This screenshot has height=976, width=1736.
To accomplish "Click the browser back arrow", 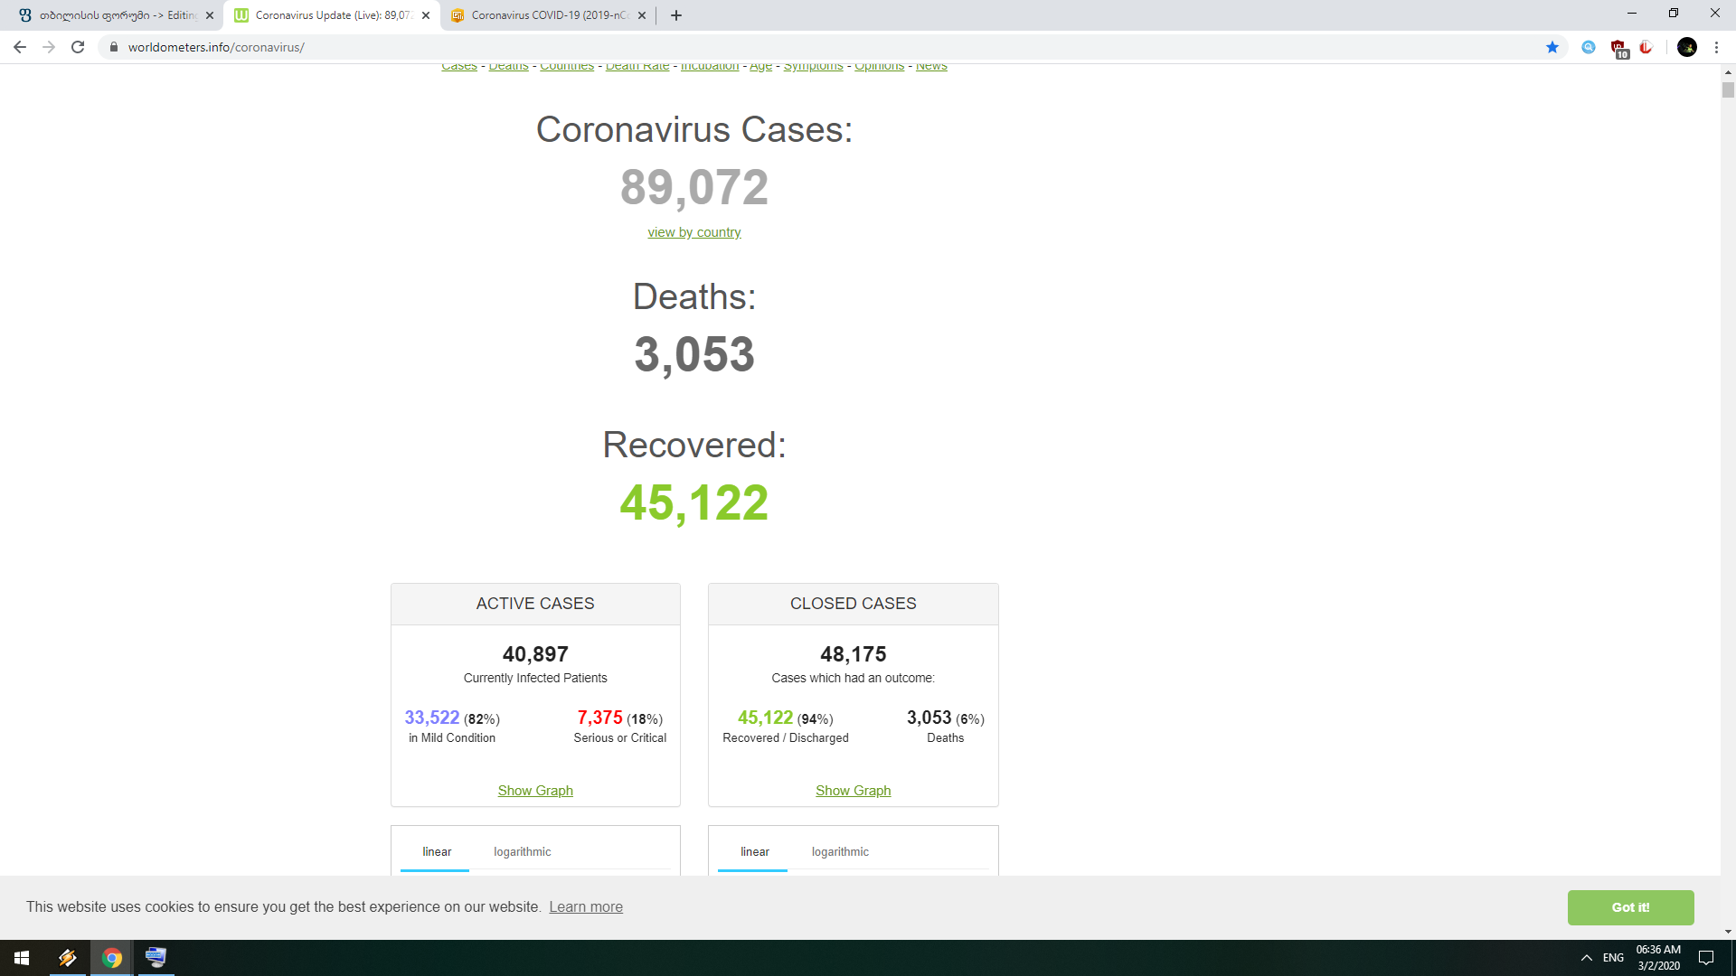I will [20, 47].
